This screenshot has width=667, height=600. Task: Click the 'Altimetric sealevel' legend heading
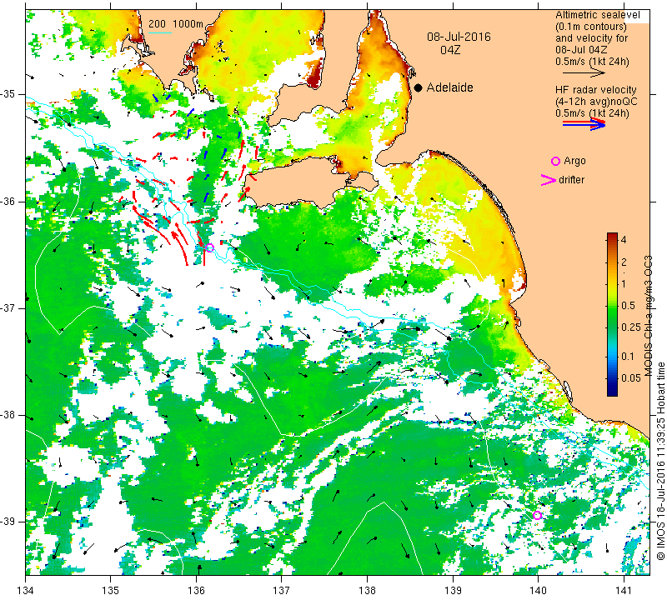point(597,15)
